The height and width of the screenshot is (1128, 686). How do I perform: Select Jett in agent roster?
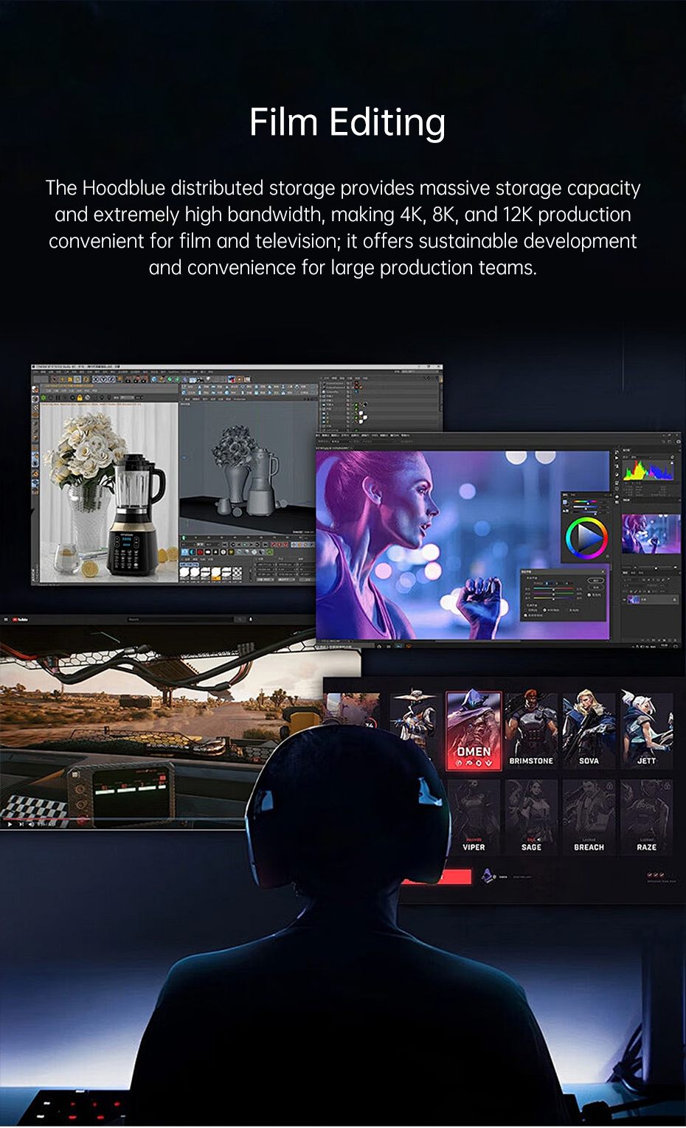pos(646,730)
